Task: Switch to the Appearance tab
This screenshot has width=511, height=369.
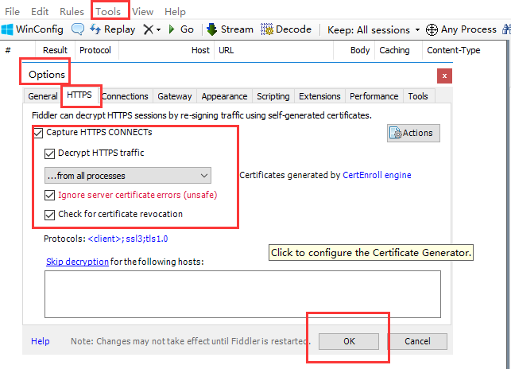Action: [x=224, y=96]
